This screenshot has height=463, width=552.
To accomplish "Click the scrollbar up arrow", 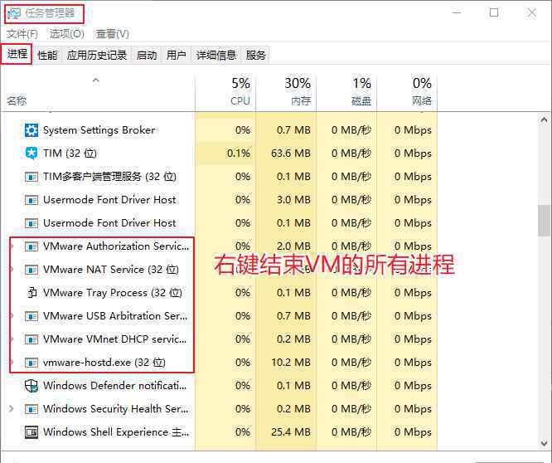I will pyautogui.click(x=545, y=120).
